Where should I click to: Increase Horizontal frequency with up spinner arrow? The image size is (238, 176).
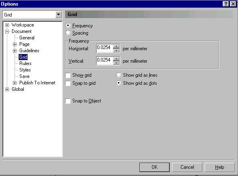point(116,46)
